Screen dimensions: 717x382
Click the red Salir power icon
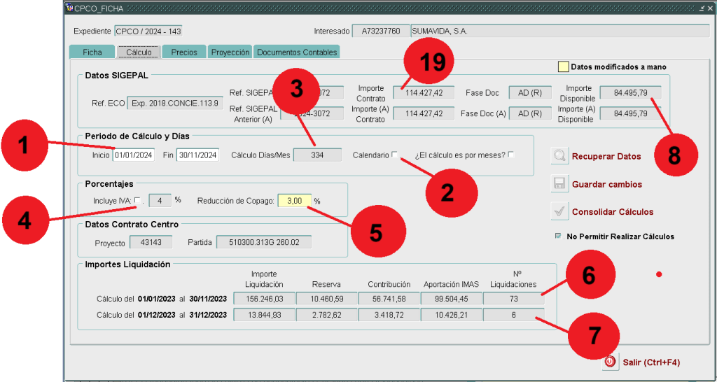point(610,362)
